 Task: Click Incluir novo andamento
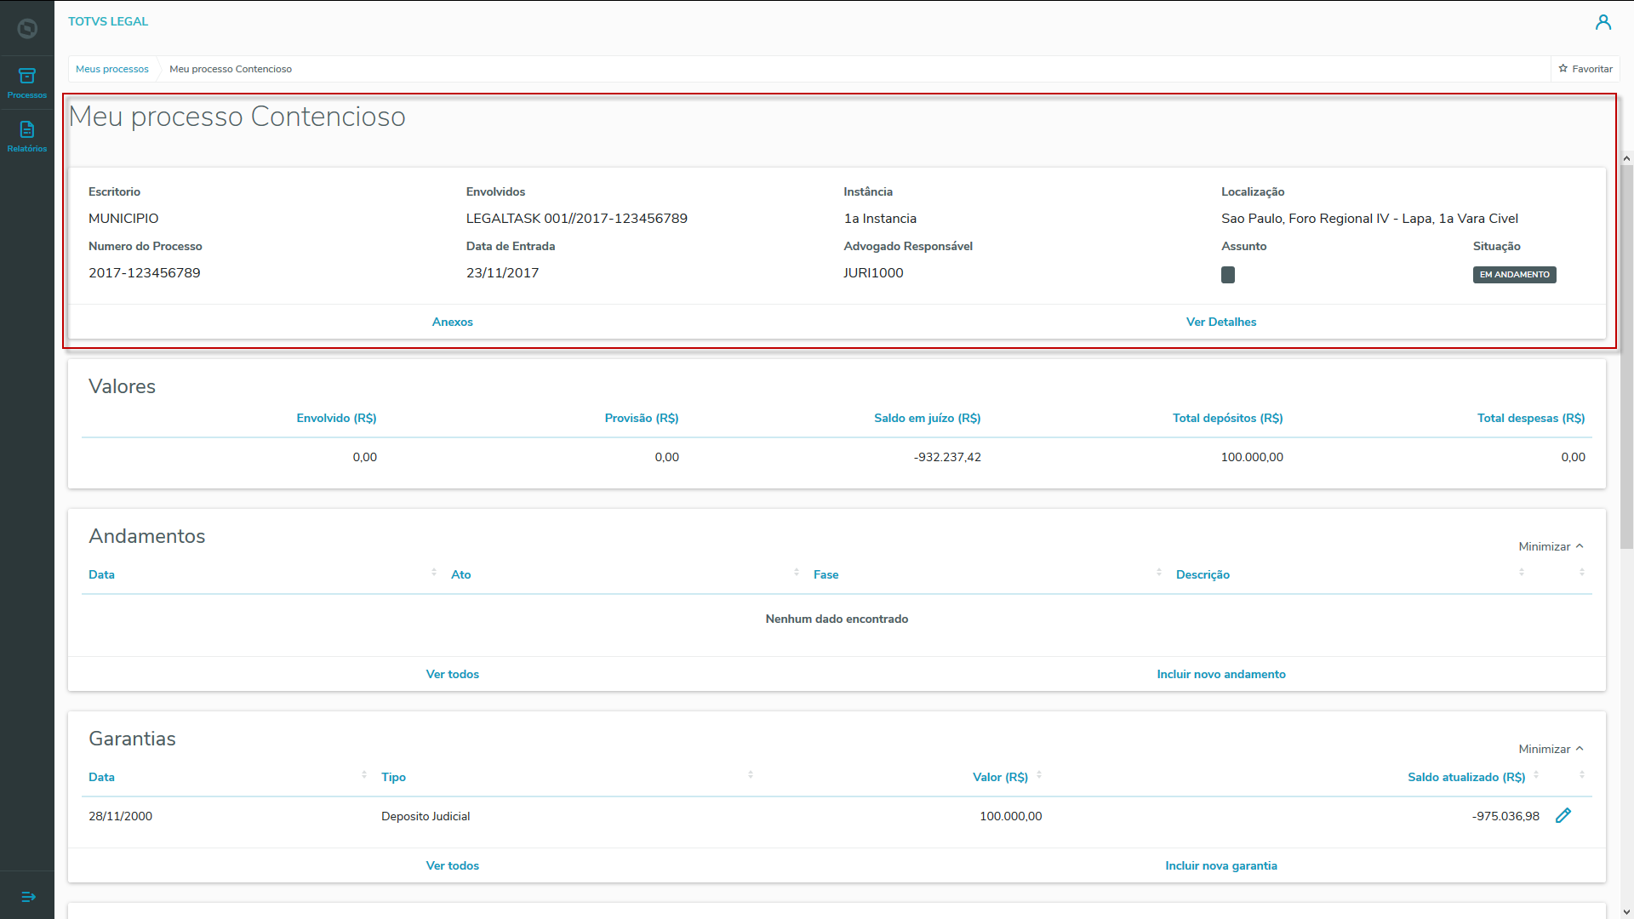coord(1220,674)
